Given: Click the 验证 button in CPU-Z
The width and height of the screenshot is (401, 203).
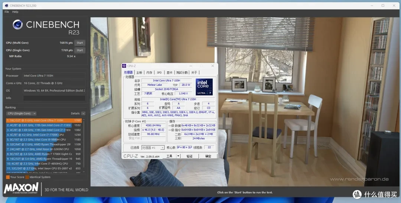Looking at the screenshot, I should tap(189, 156).
